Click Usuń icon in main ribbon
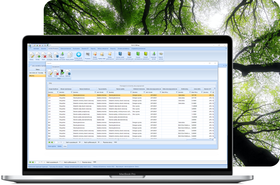The height and width of the screenshot is (185, 280). (43, 55)
